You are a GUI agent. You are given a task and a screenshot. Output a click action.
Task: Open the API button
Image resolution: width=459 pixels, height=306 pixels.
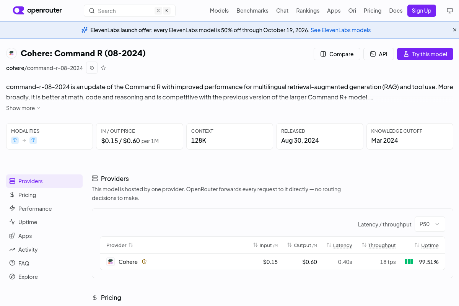point(379,54)
